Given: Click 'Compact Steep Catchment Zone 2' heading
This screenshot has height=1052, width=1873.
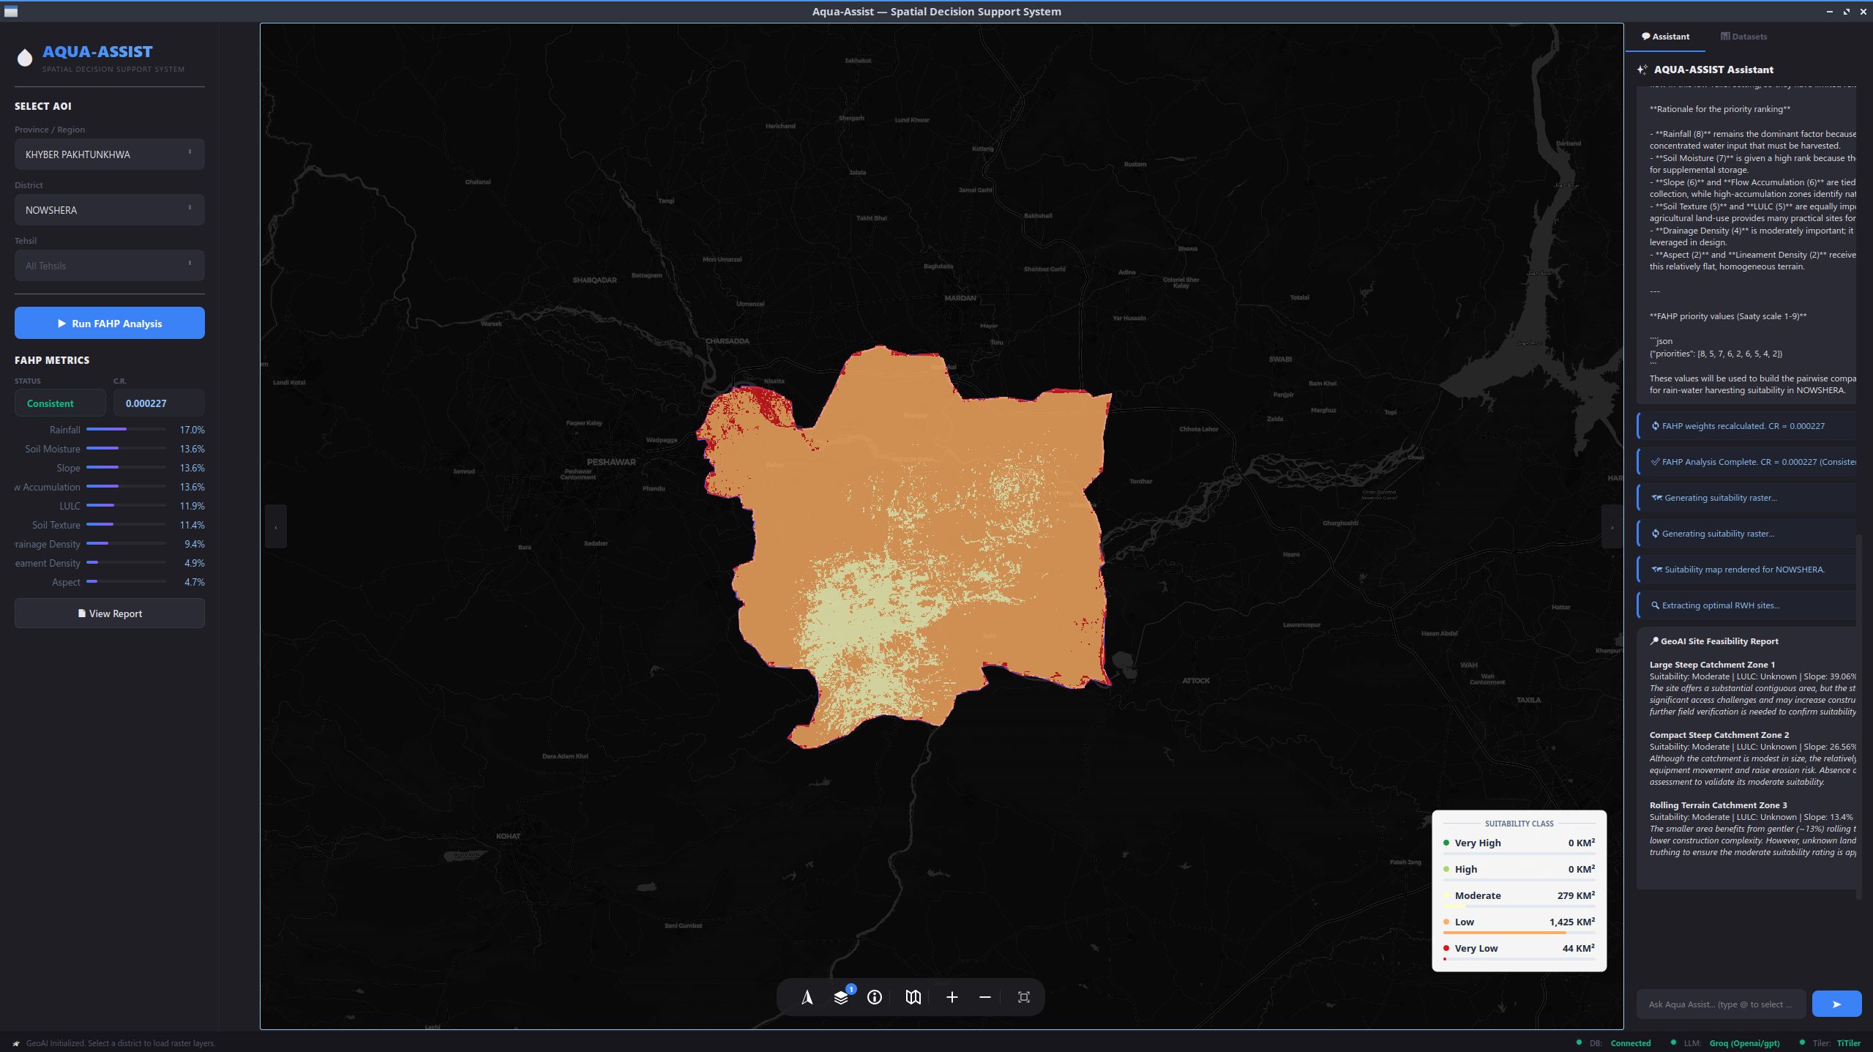Looking at the screenshot, I should coord(1719,735).
